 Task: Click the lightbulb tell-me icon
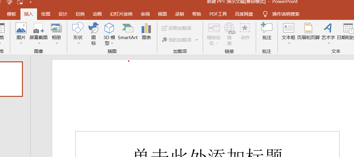[x=265, y=14]
